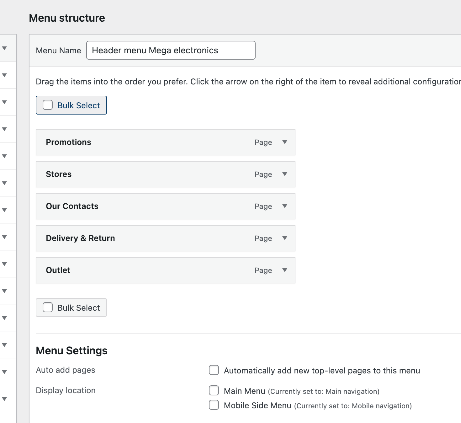Open Our Contacts item settings arrow
Screen dimensions: 461x423
[x=285, y=206]
